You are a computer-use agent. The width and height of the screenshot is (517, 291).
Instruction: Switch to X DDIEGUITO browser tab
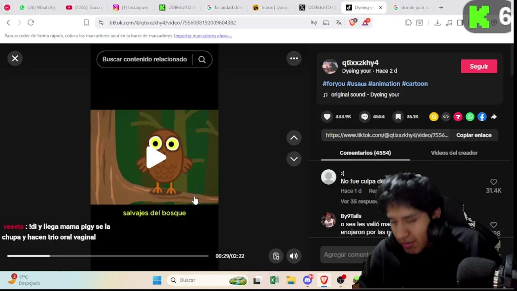[x=318, y=7]
